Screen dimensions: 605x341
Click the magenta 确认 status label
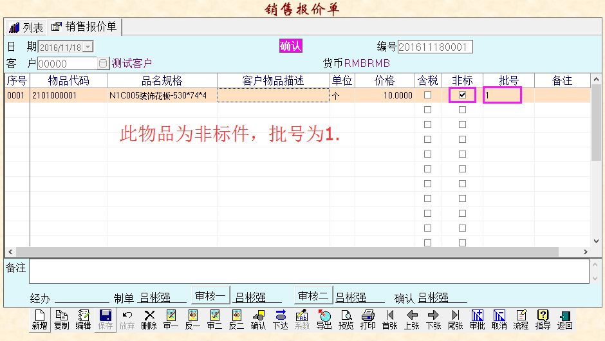pos(290,46)
